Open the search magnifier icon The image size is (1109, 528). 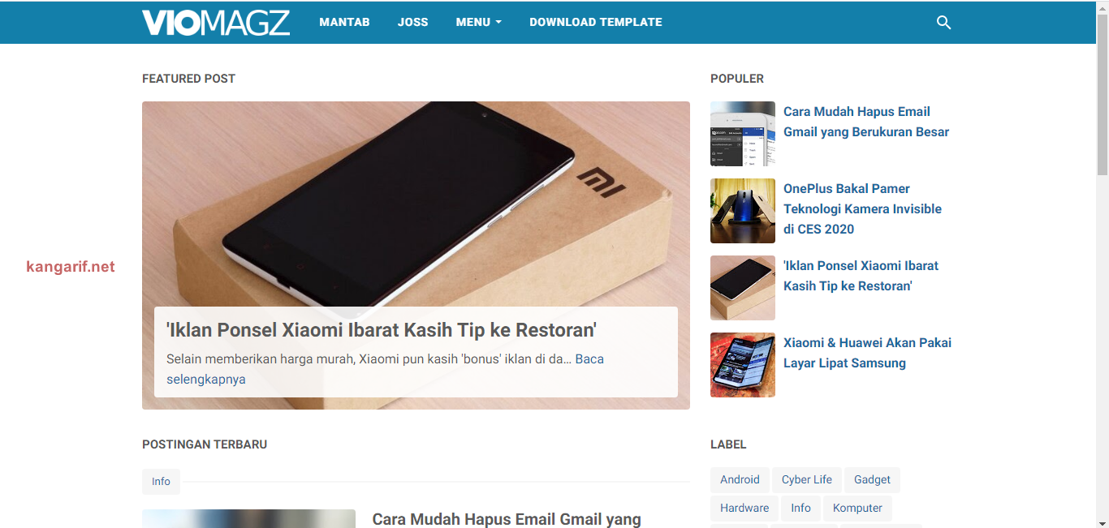pos(943,23)
